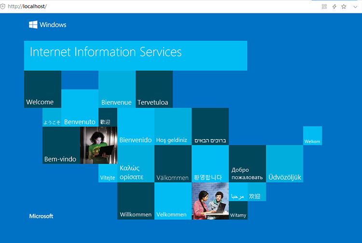
Task: Click the Tervetuloa tile
Action: (x=154, y=89)
